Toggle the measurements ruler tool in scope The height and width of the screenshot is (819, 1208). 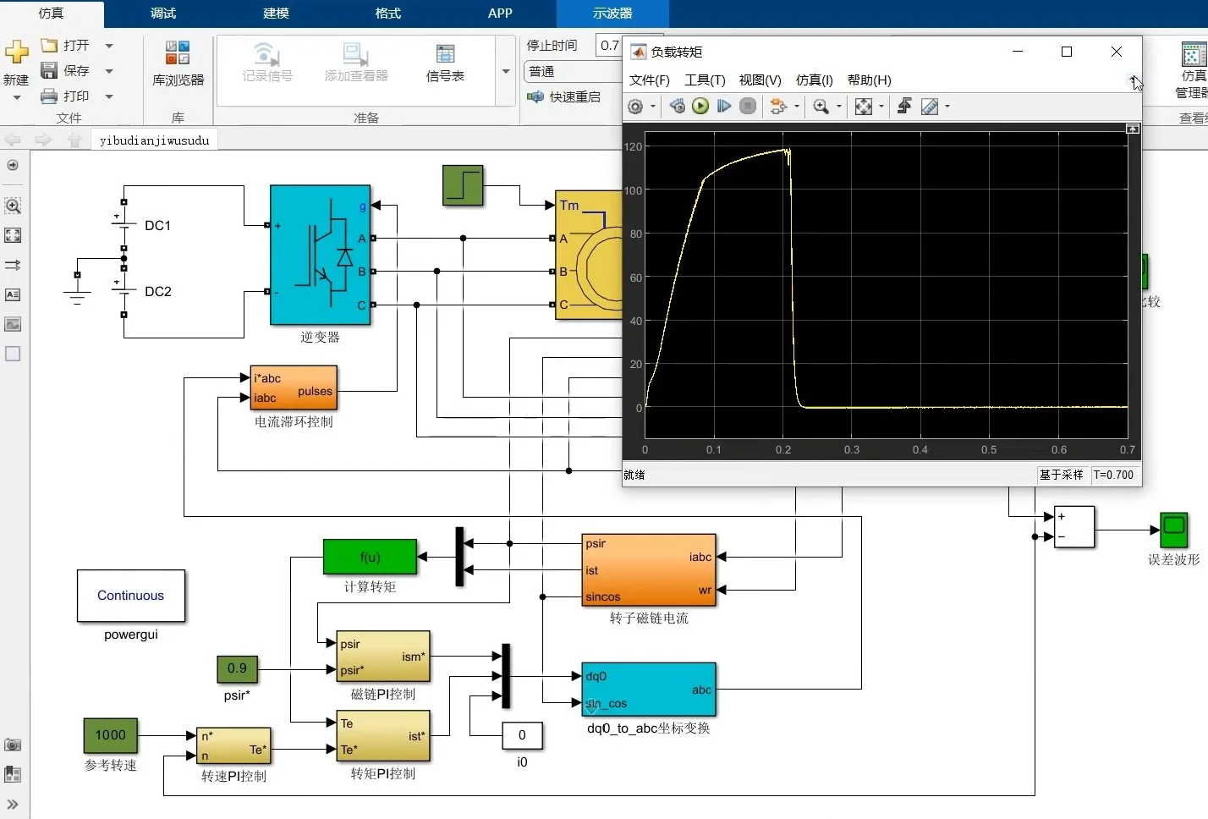pos(931,106)
